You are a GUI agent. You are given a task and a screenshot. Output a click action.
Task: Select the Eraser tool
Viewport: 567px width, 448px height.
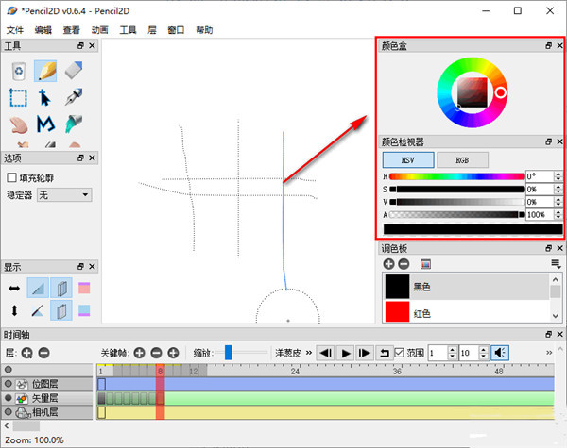pos(74,70)
